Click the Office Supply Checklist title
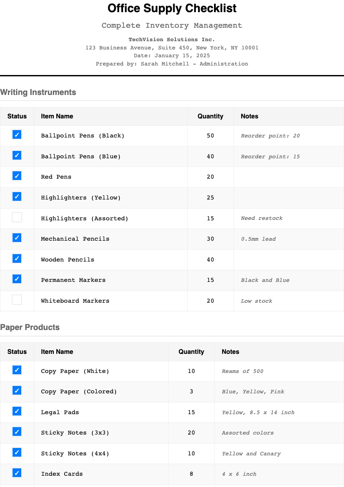Image resolution: width=344 pixels, height=487 pixels. [172, 8]
